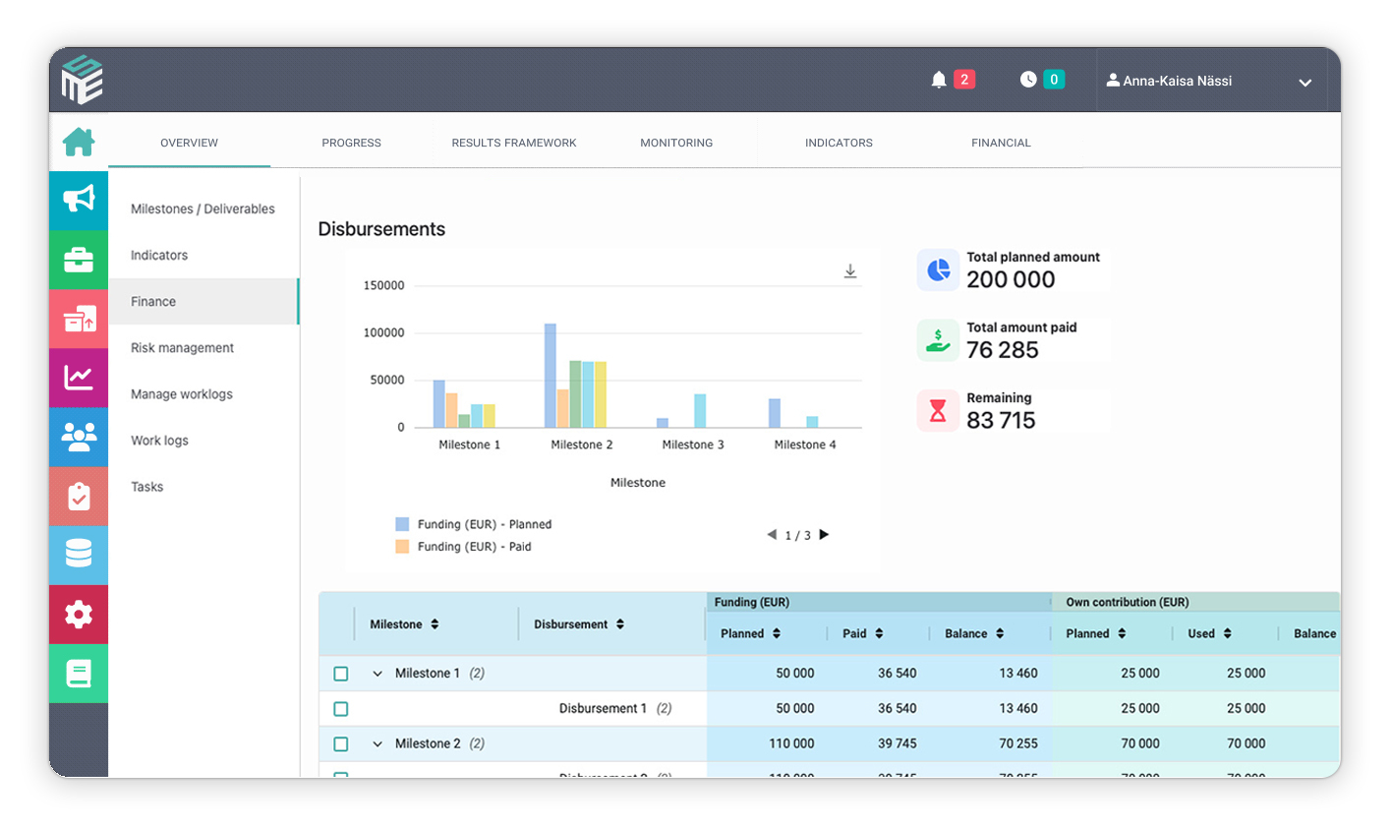1392x828 pixels.
Task: Open the line chart sidebar icon
Action: coord(79,378)
